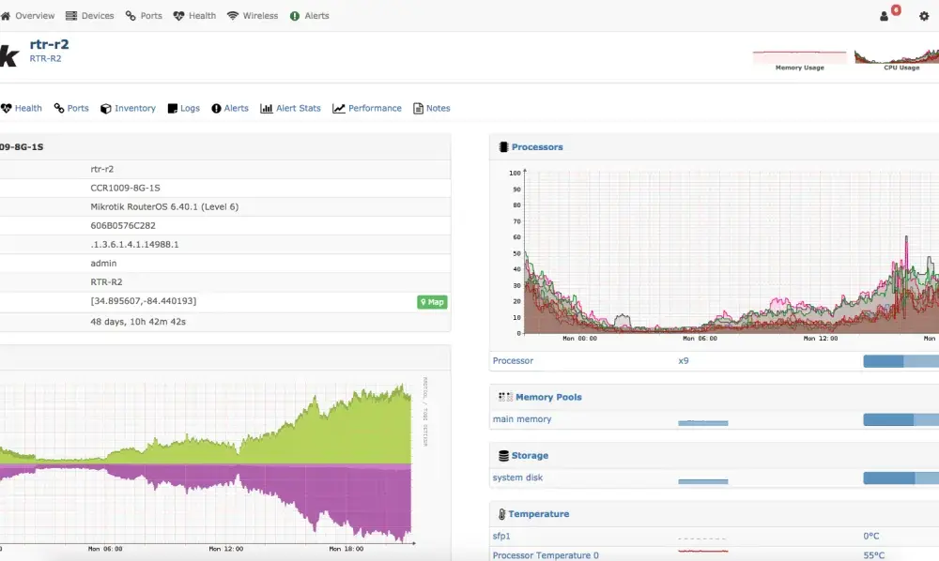
Task: Switch to the Inventory device tab
Action: [134, 108]
